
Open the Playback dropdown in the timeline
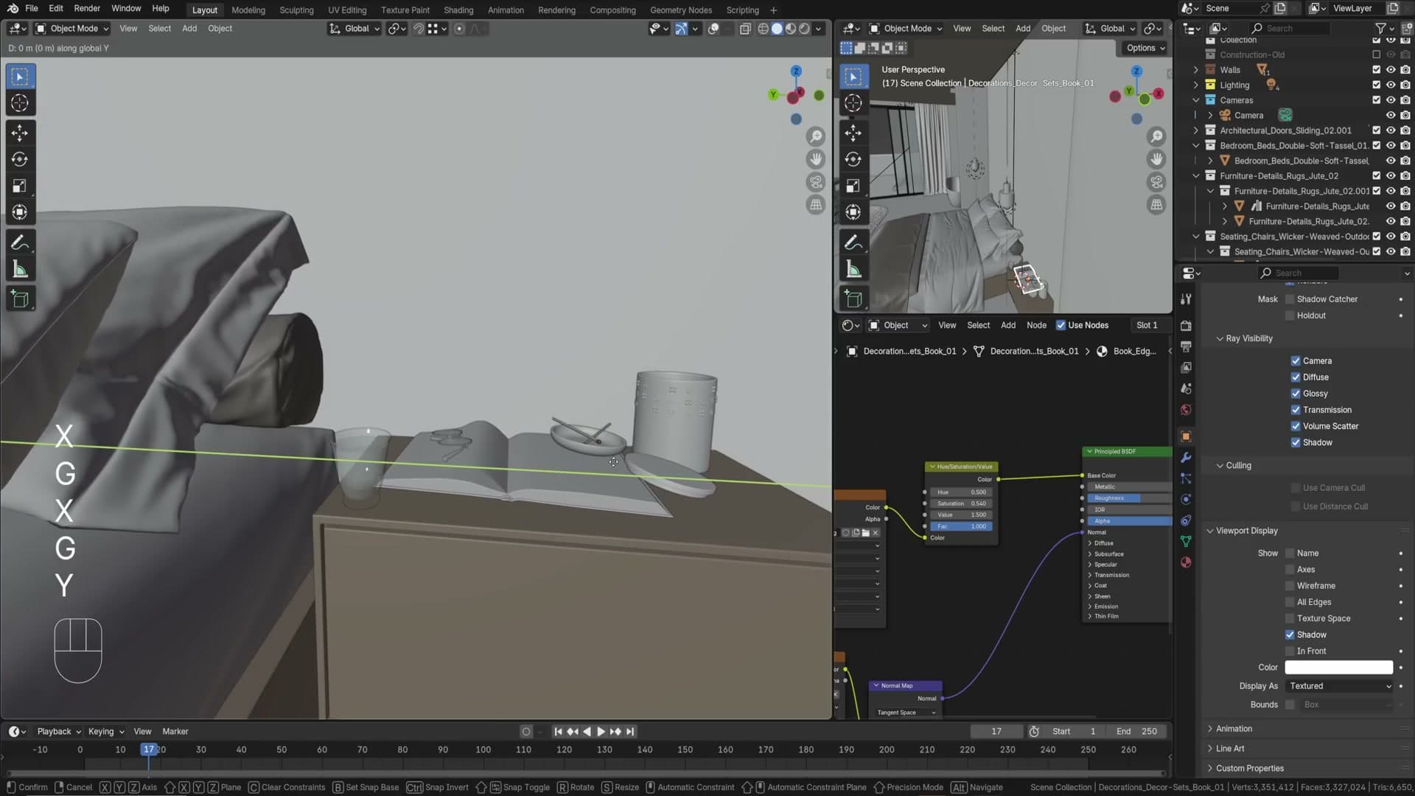tap(58, 732)
